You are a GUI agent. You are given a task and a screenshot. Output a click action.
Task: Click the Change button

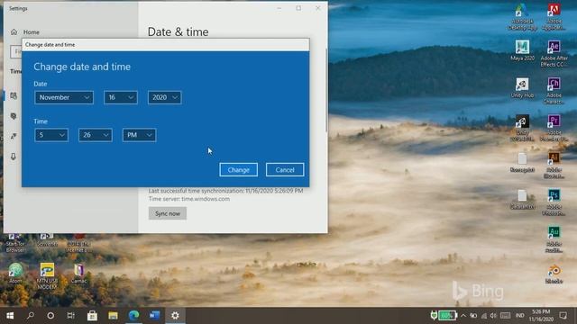[238, 170]
